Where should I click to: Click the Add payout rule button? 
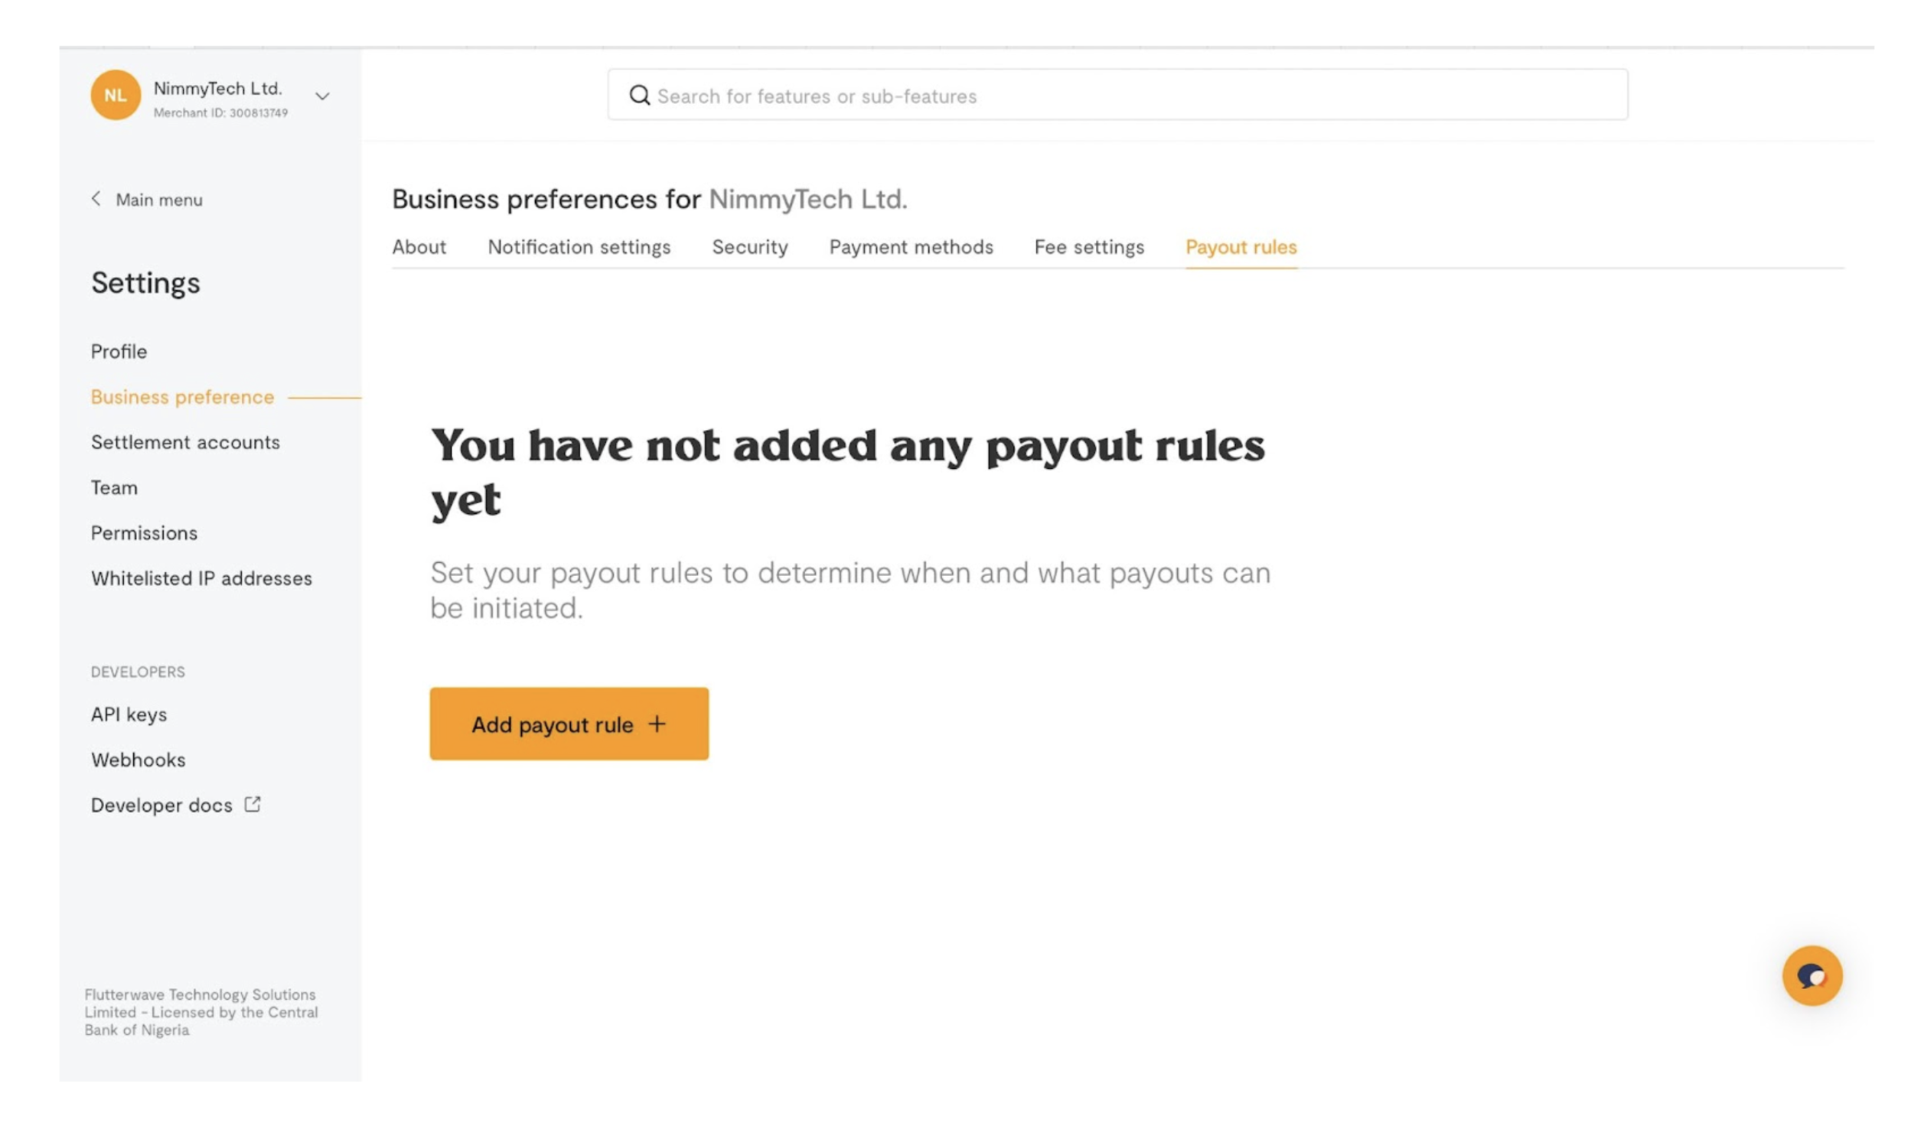click(569, 723)
